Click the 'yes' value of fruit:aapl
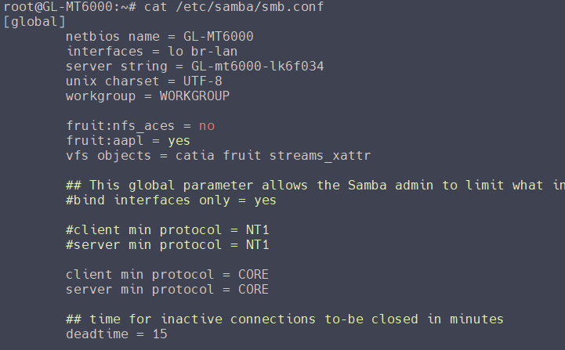This screenshot has height=350, width=565. [179, 140]
